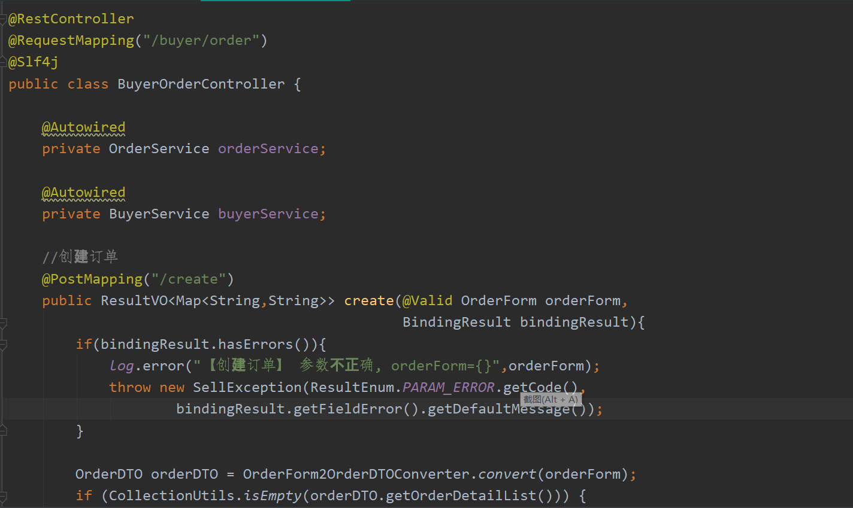Click the orderService field name
The width and height of the screenshot is (853, 508).
point(268,149)
